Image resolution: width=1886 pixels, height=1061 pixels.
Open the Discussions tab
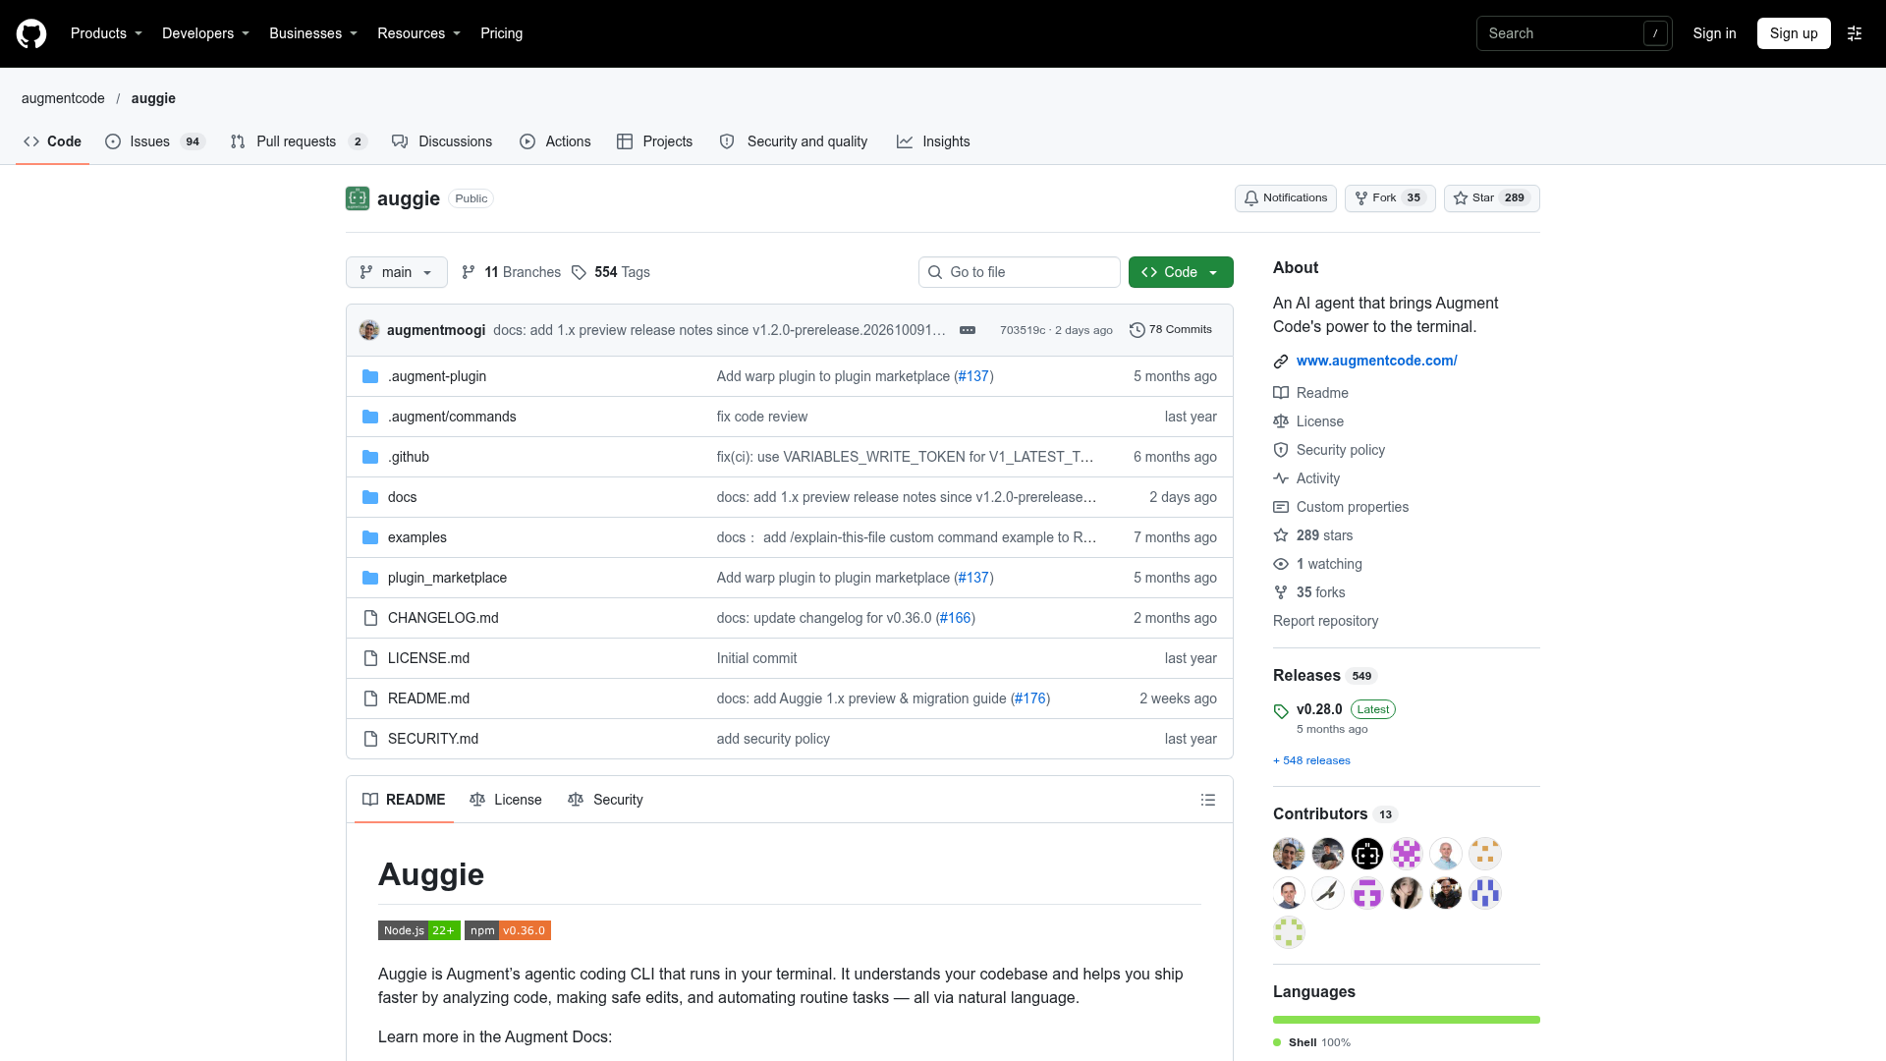442,141
